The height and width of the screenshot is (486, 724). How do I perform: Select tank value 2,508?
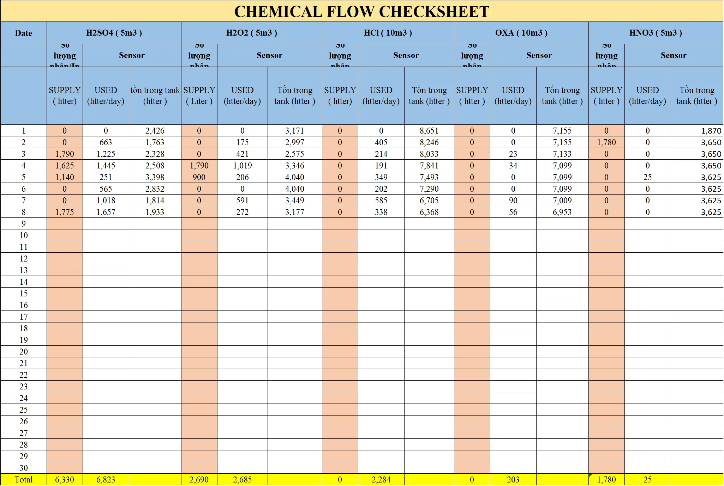tap(155, 166)
